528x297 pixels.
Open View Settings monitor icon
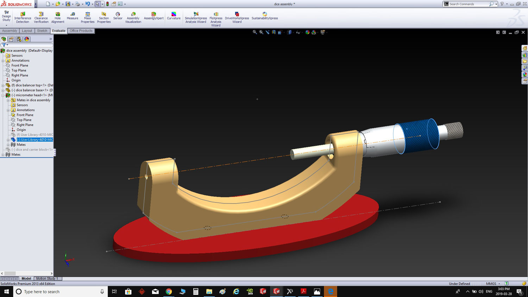[x=323, y=32]
